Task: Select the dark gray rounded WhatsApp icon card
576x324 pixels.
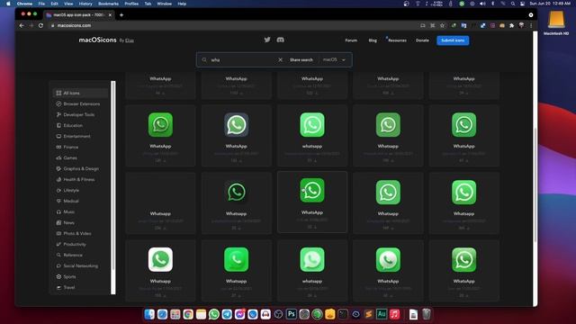Action: tap(236, 136)
